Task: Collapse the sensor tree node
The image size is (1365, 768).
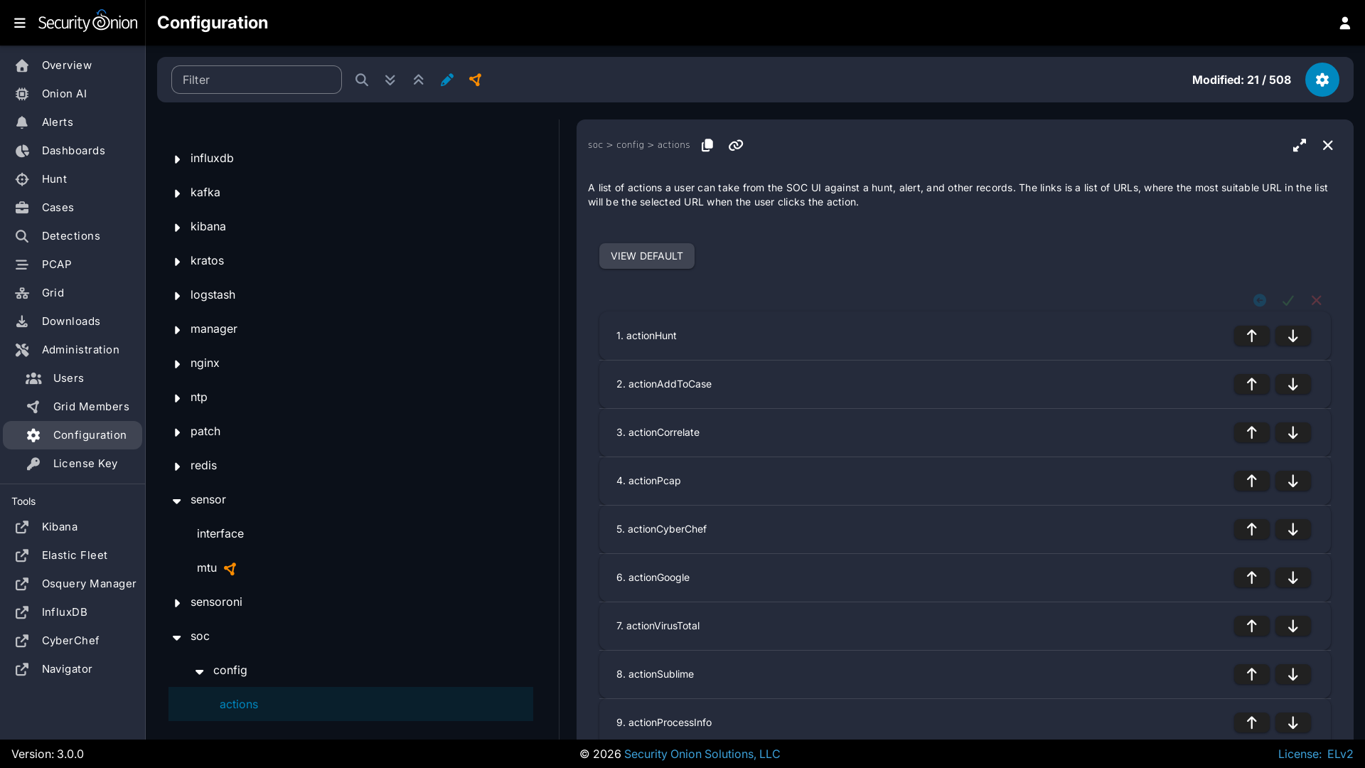Action: click(x=177, y=500)
